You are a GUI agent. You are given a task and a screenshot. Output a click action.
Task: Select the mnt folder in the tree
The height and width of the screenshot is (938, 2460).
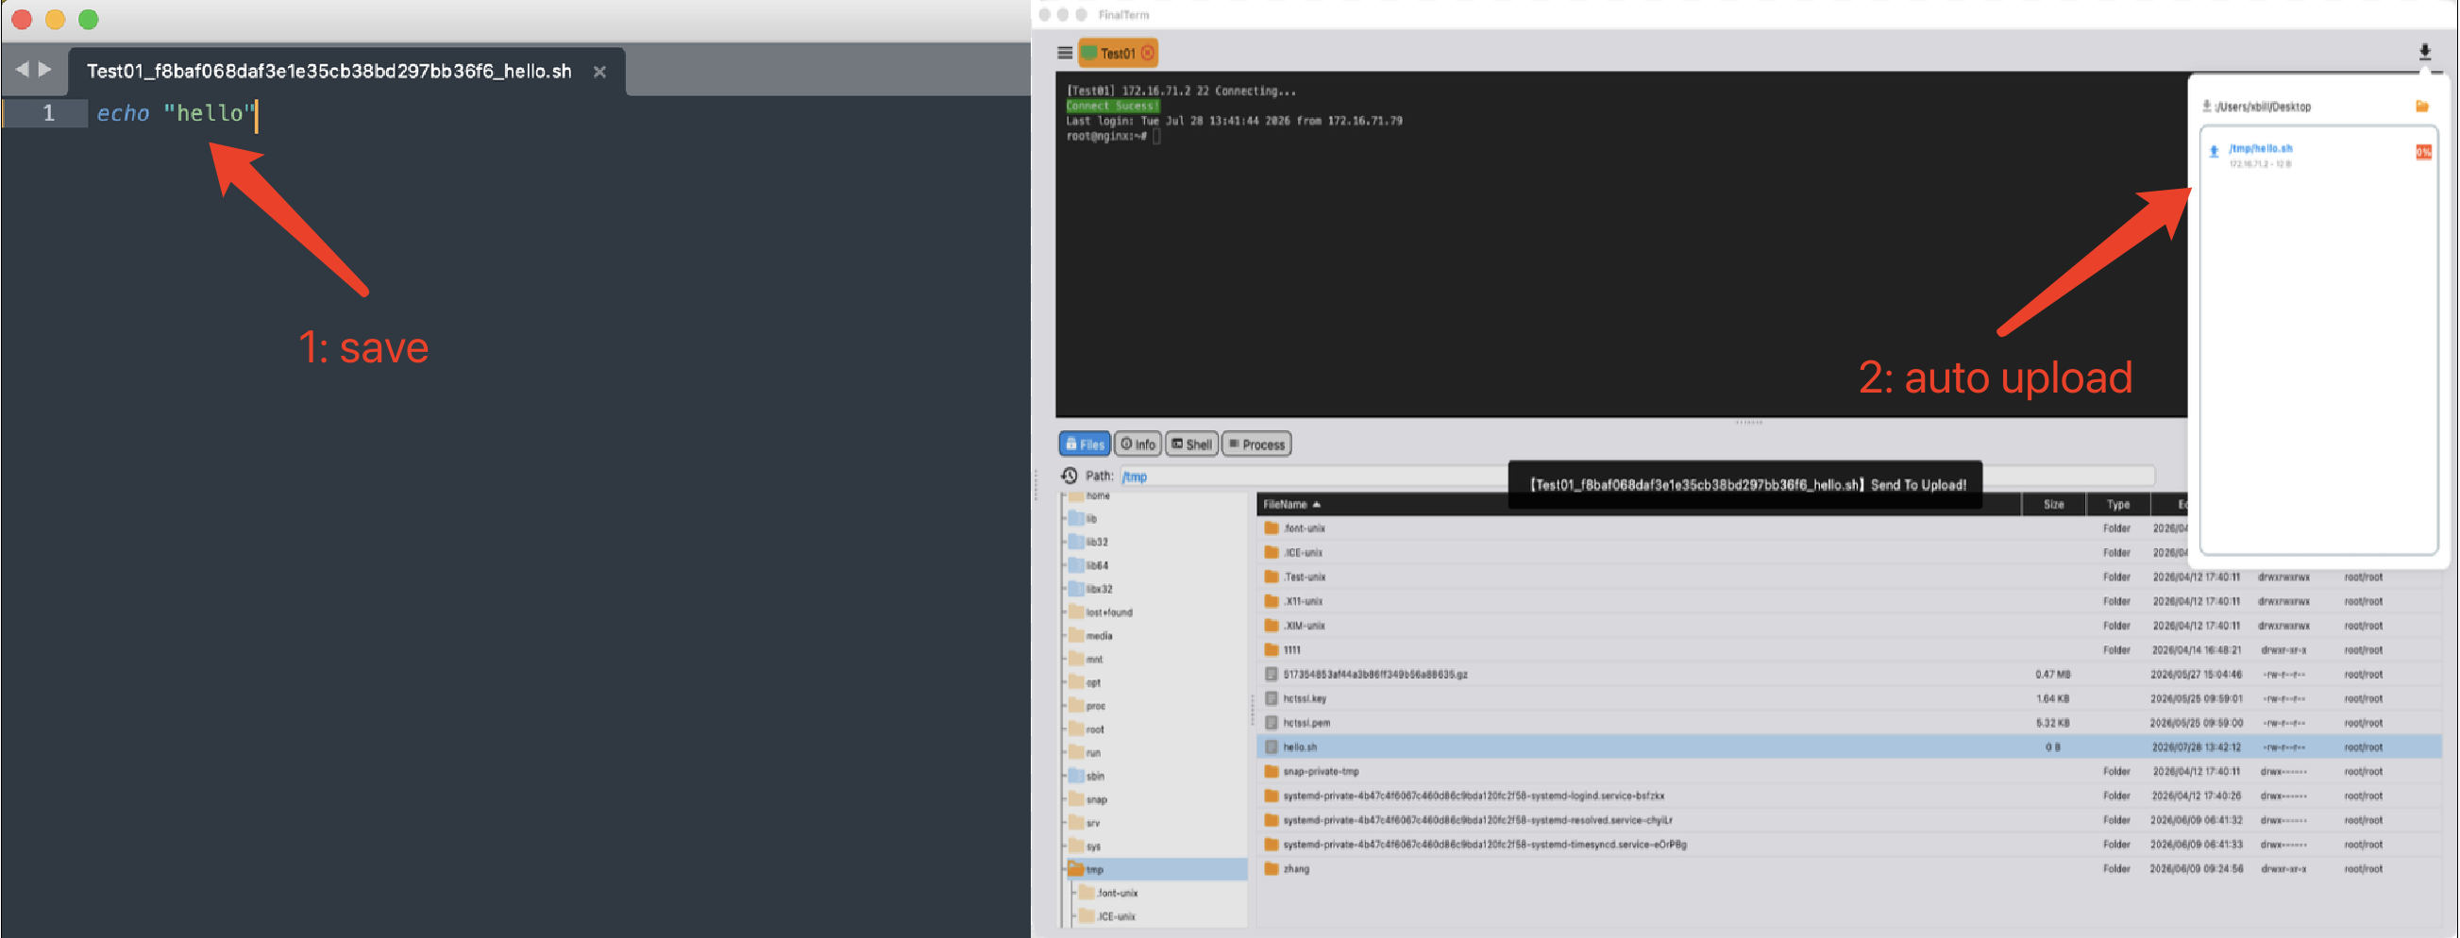pyautogui.click(x=1087, y=660)
